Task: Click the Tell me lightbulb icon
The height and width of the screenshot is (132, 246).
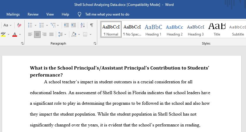Action: click(80, 14)
